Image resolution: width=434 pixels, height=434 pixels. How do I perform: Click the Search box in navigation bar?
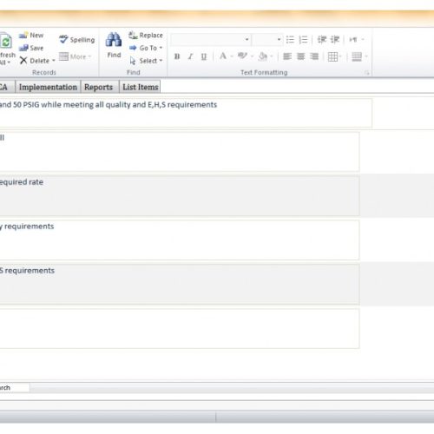click(x=15, y=387)
